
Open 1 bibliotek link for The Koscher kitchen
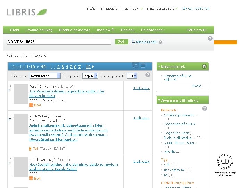tap(141, 88)
